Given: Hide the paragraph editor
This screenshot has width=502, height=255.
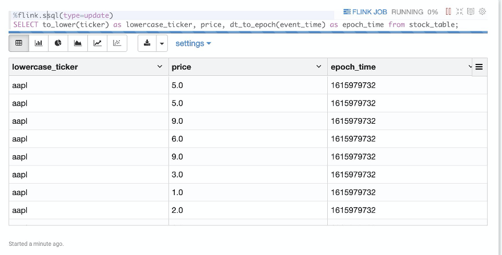Looking at the screenshot, I should (459, 11).
